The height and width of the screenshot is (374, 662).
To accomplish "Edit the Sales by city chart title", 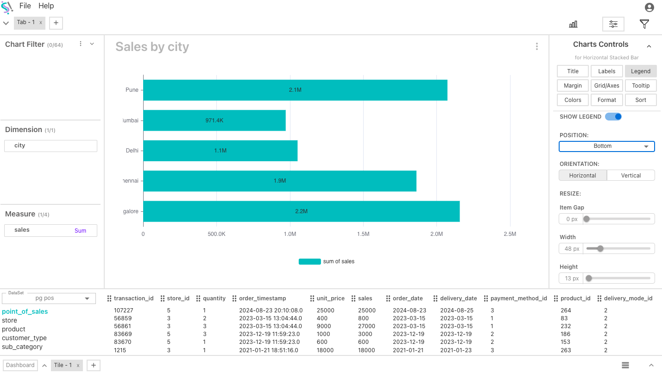I will pos(152,47).
